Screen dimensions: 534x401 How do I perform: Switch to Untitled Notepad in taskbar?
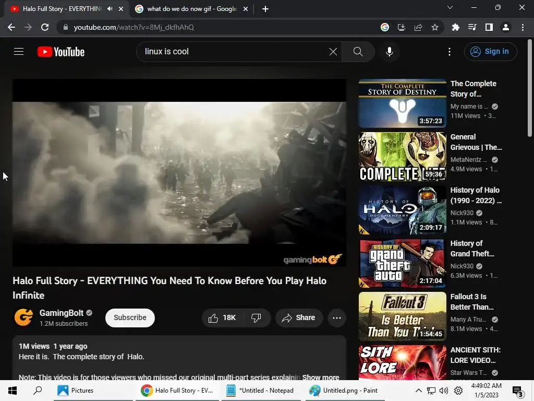point(261,391)
